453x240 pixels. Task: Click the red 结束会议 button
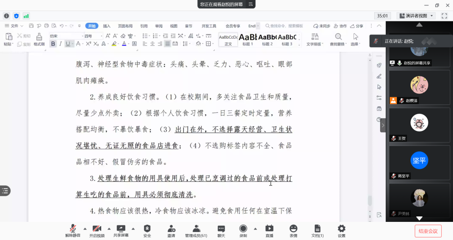point(428,231)
